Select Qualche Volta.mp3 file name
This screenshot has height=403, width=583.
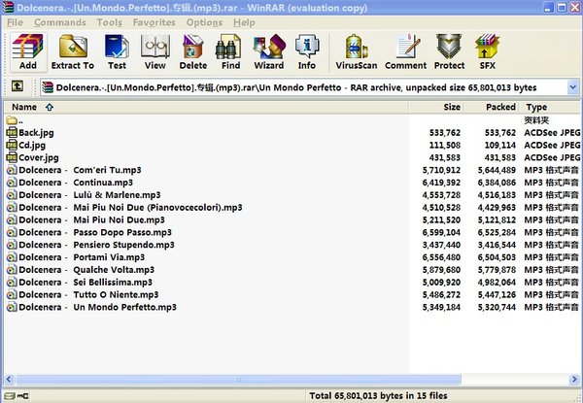(x=86, y=270)
